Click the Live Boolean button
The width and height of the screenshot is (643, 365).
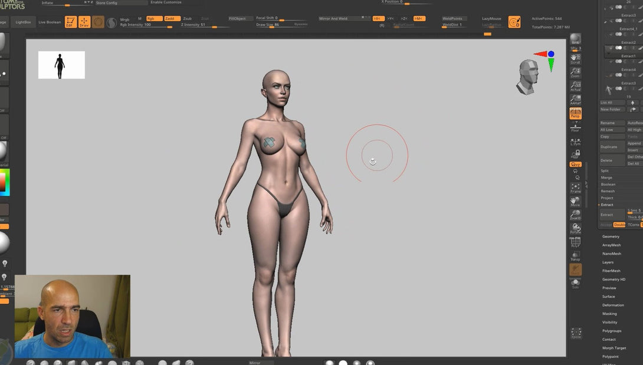(50, 22)
